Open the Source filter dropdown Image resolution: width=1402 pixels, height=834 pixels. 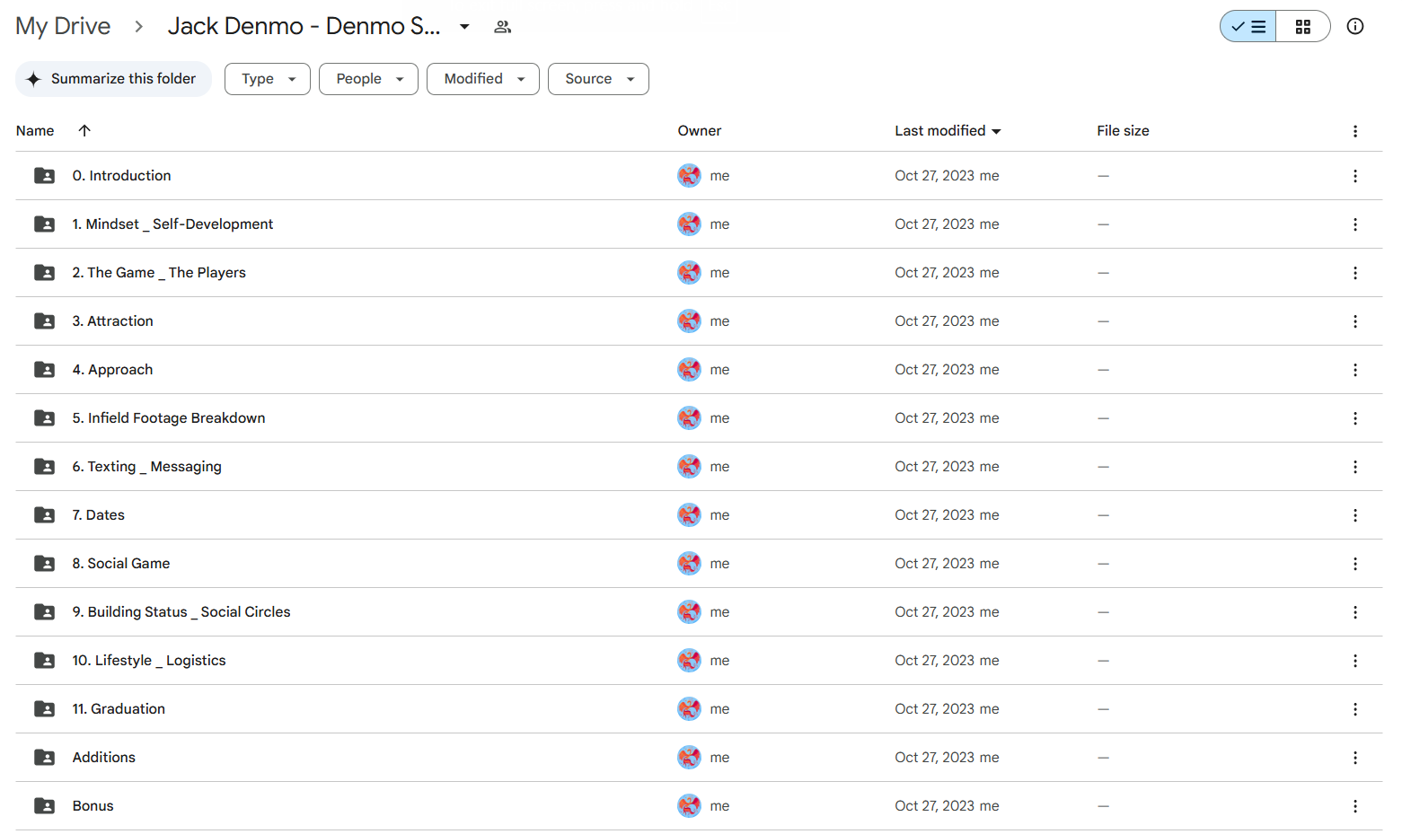coord(598,79)
